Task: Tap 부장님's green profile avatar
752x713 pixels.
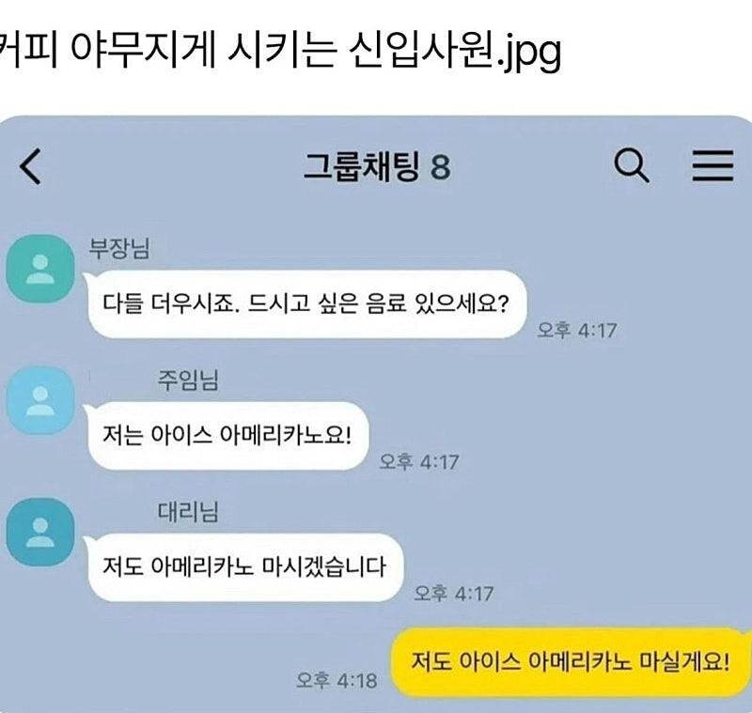Action: tap(40, 269)
